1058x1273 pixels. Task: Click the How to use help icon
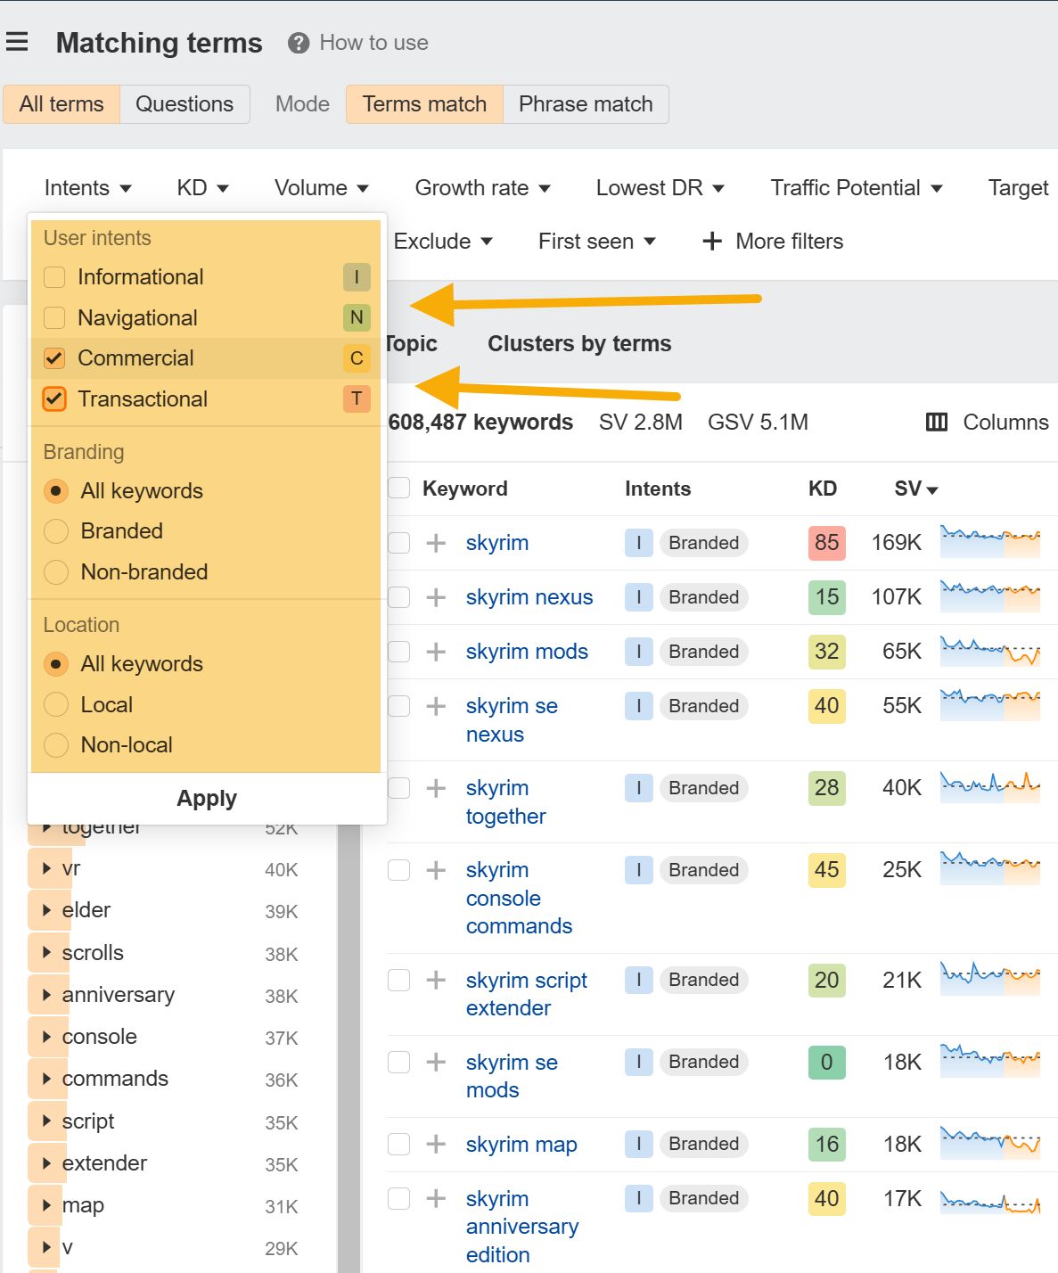point(298,42)
